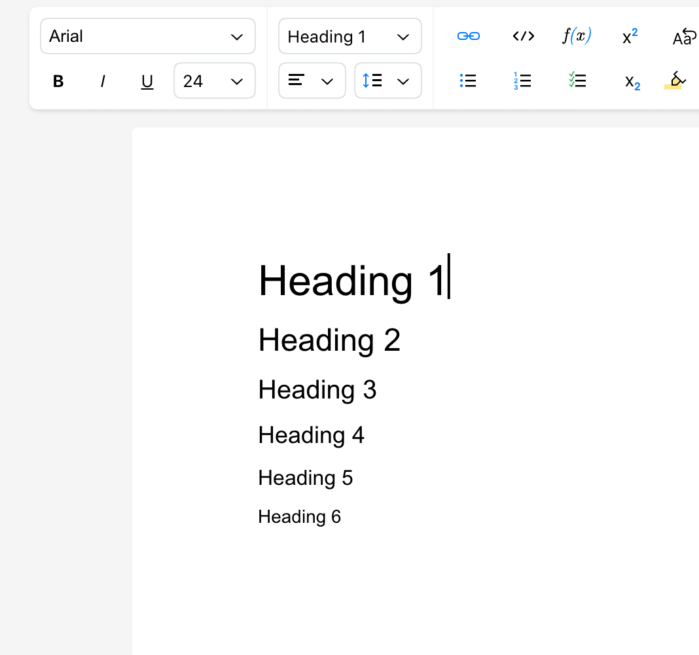Select the highlight color marker tool
The image size is (699, 655).
coord(675,80)
